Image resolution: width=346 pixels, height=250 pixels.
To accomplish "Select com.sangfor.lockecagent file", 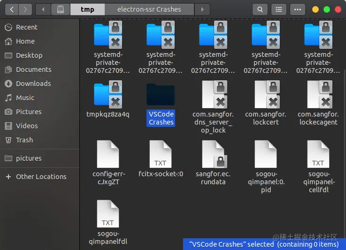I will click(x=318, y=103).
